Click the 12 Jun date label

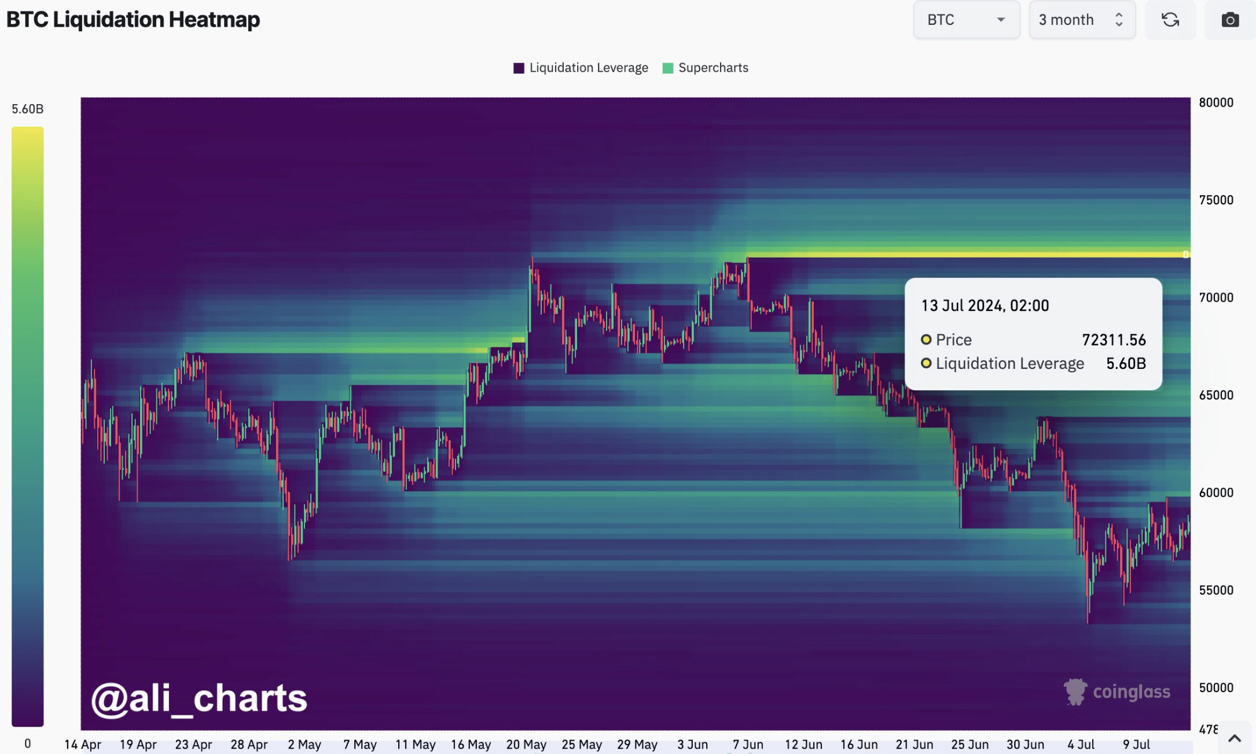pos(804,745)
